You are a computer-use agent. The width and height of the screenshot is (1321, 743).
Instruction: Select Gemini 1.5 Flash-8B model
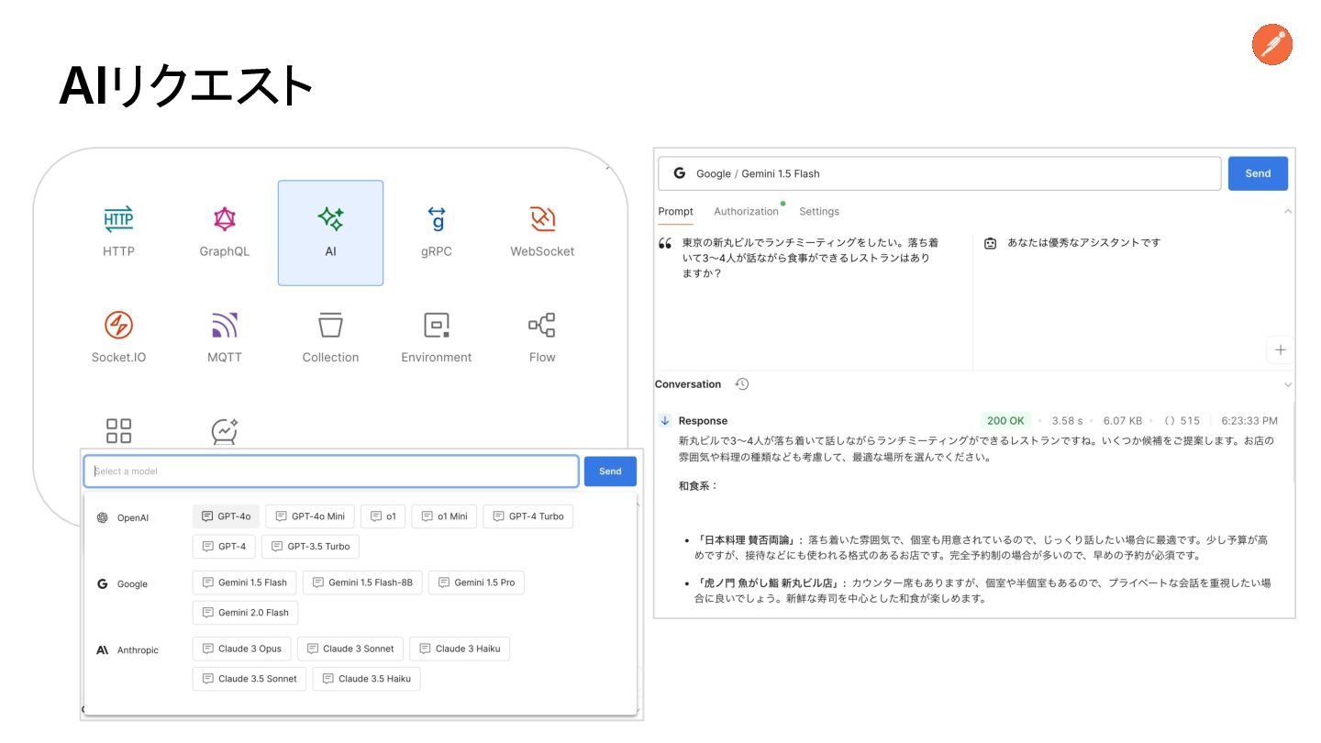click(362, 582)
